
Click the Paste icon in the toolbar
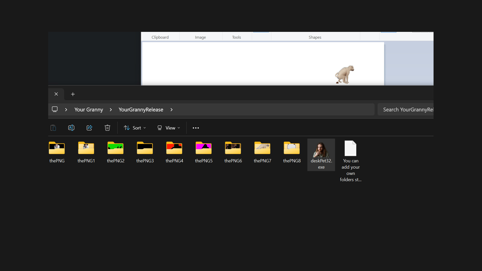pyautogui.click(x=53, y=128)
